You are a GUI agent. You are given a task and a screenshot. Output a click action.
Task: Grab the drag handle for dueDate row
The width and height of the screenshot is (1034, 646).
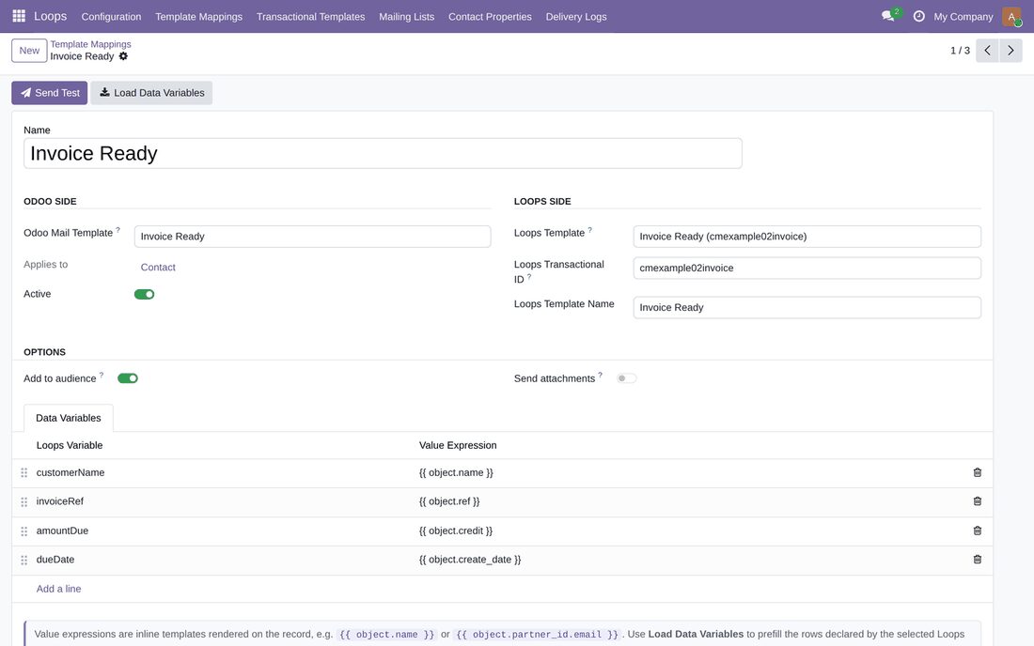point(23,560)
